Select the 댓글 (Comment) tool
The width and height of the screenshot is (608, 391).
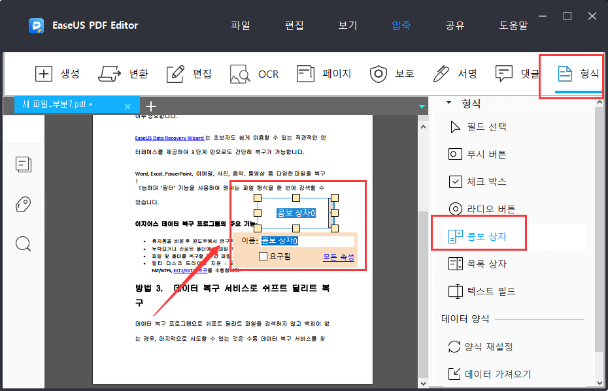[x=516, y=74]
